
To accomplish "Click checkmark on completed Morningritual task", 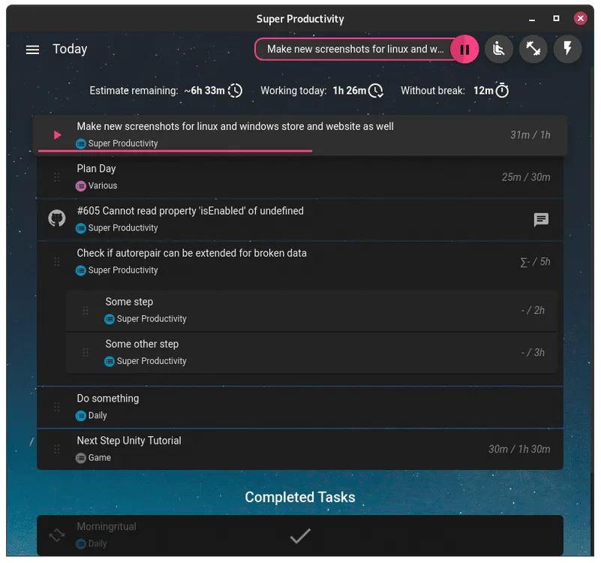I will pos(300,536).
